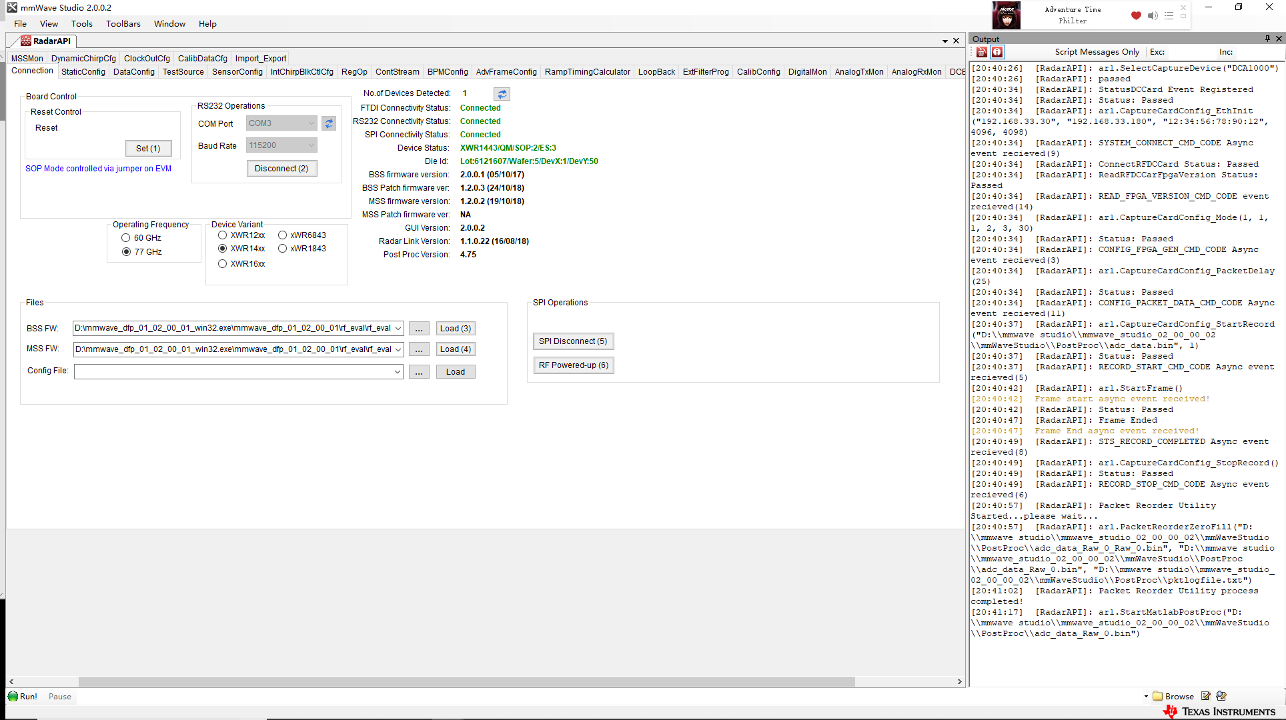Screen dimensions: 1286x720
Task: Refresh the COM port list
Action: click(x=329, y=123)
